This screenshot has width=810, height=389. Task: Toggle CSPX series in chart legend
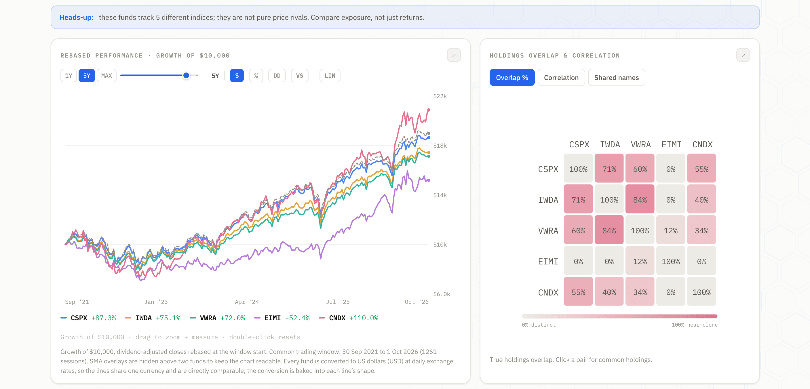pos(88,318)
